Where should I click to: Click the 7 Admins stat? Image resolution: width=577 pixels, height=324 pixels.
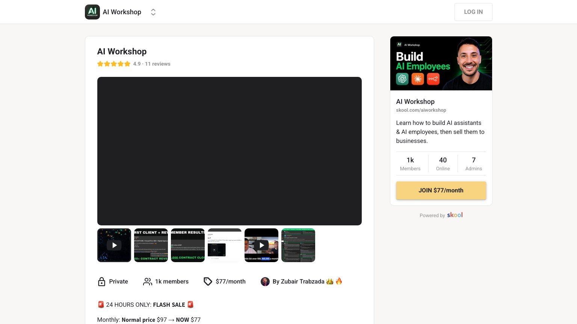(474, 163)
